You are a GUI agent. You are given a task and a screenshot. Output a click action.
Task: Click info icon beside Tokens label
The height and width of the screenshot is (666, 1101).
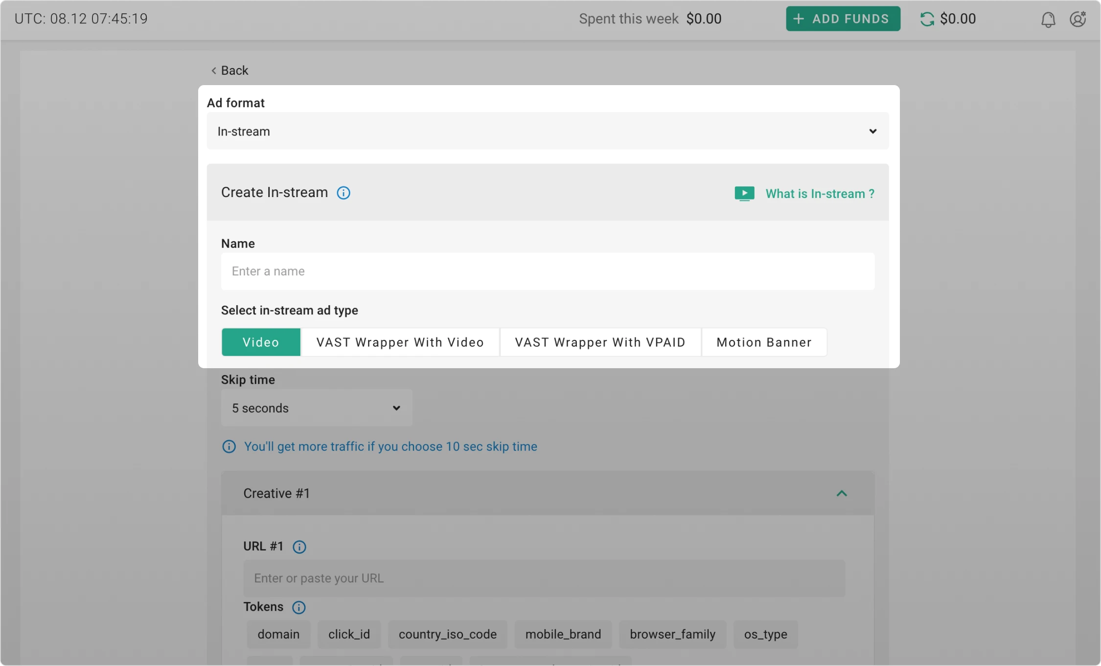(x=298, y=607)
